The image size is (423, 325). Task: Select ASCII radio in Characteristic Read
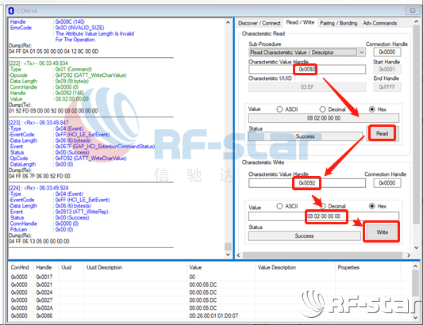(280, 109)
